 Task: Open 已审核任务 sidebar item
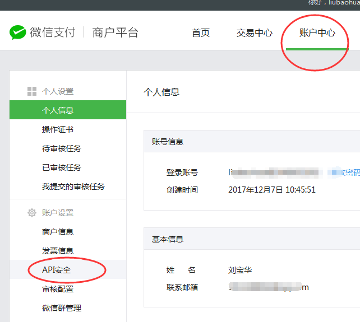(62, 167)
